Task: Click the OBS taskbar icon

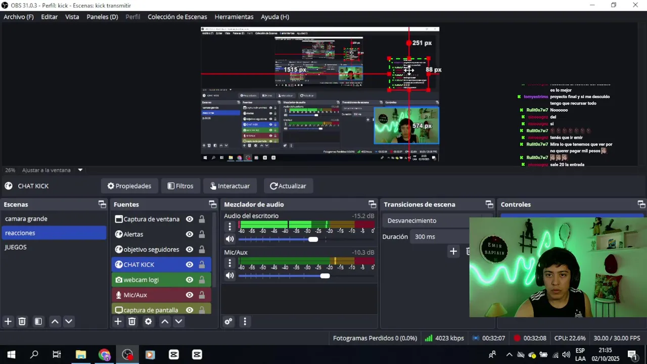Action: coord(127,354)
